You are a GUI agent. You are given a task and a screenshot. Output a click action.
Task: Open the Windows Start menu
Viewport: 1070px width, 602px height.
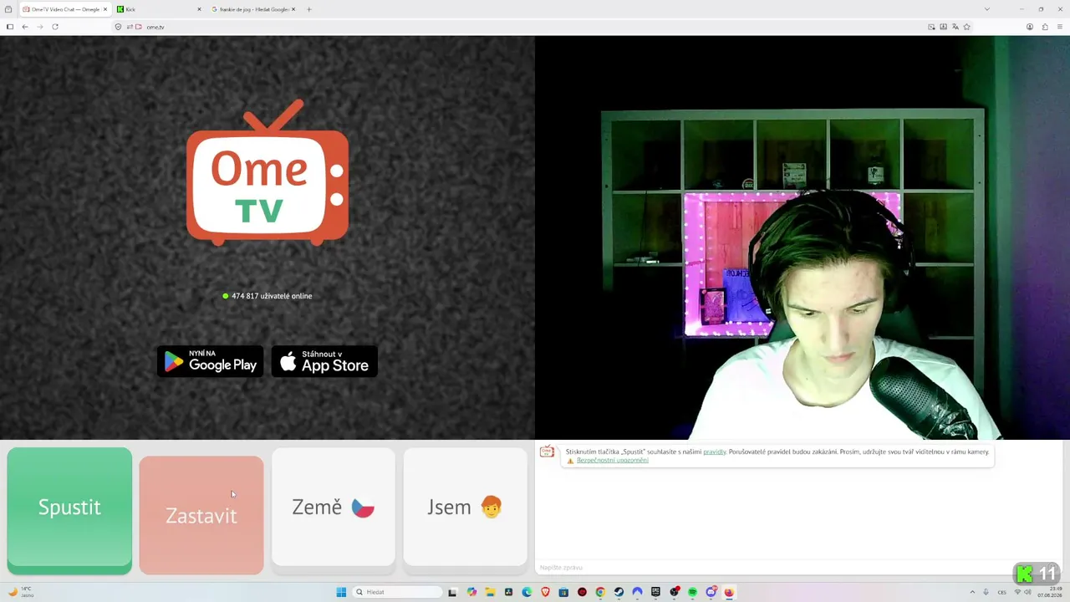(341, 592)
